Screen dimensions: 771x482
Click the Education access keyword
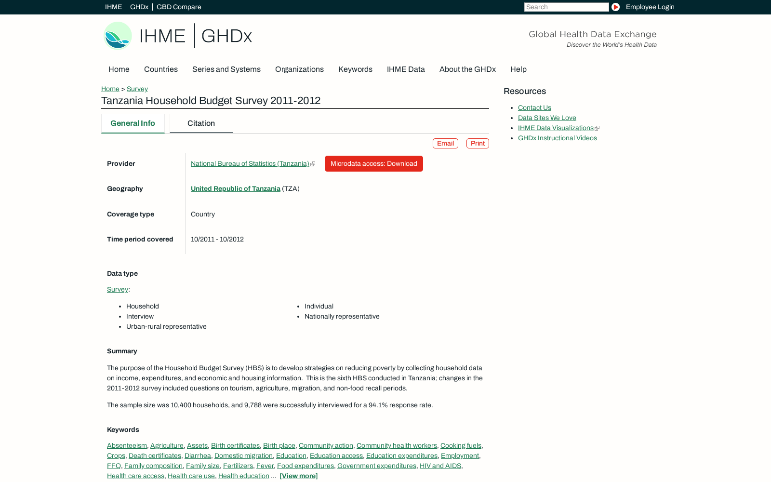point(336,456)
